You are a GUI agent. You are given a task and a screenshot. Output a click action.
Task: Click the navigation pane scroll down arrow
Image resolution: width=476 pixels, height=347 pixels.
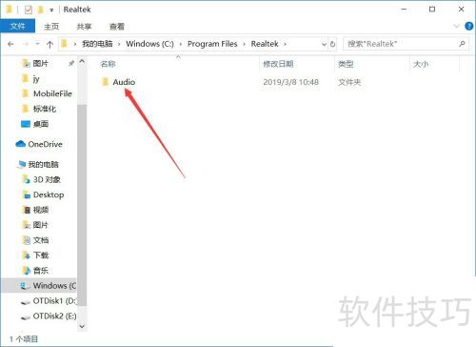[x=82, y=326]
